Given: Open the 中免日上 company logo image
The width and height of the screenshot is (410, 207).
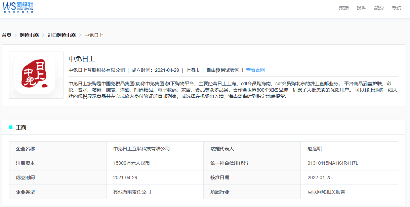Looking at the screenshot, I should coord(36,75).
